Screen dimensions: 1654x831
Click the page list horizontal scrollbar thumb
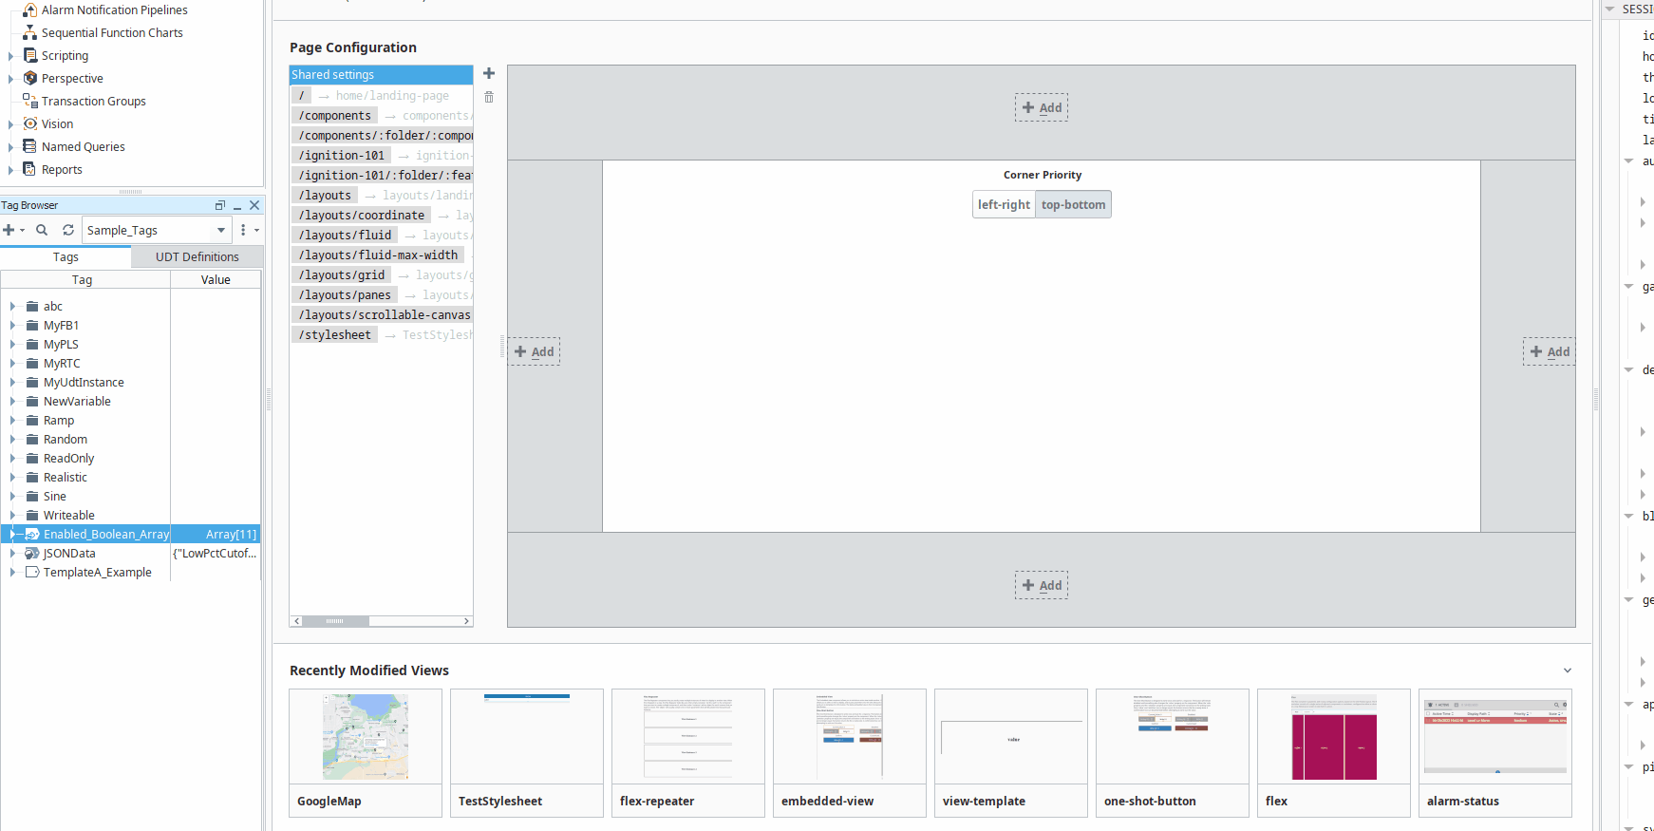[335, 621]
